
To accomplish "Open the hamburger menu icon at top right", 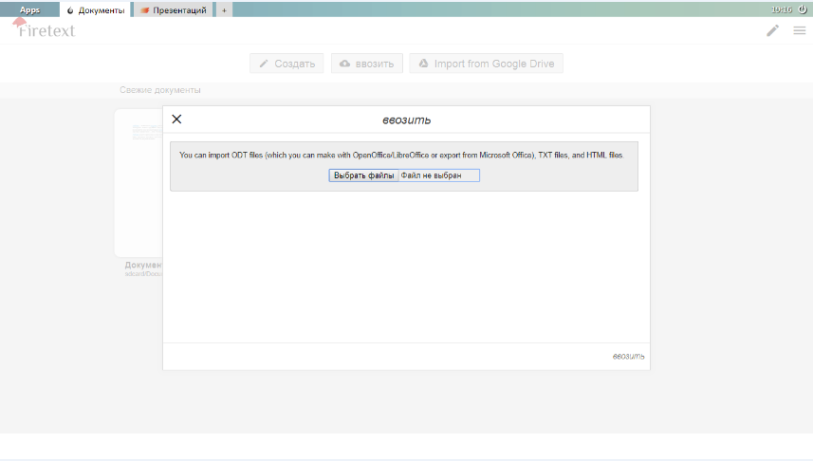I will click(x=800, y=30).
